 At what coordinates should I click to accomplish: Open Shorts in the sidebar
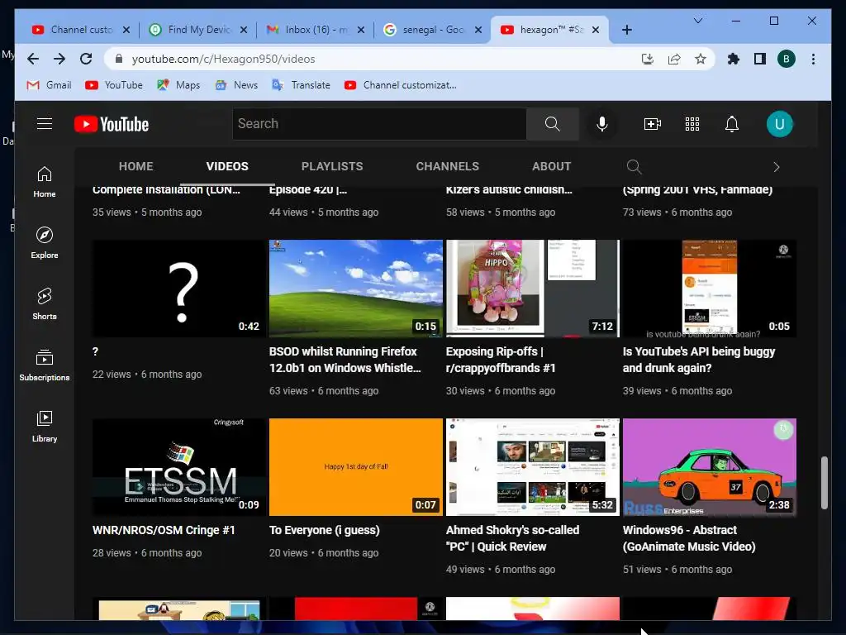(45, 304)
